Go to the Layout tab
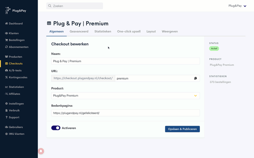254x158 pixels. click(151, 32)
